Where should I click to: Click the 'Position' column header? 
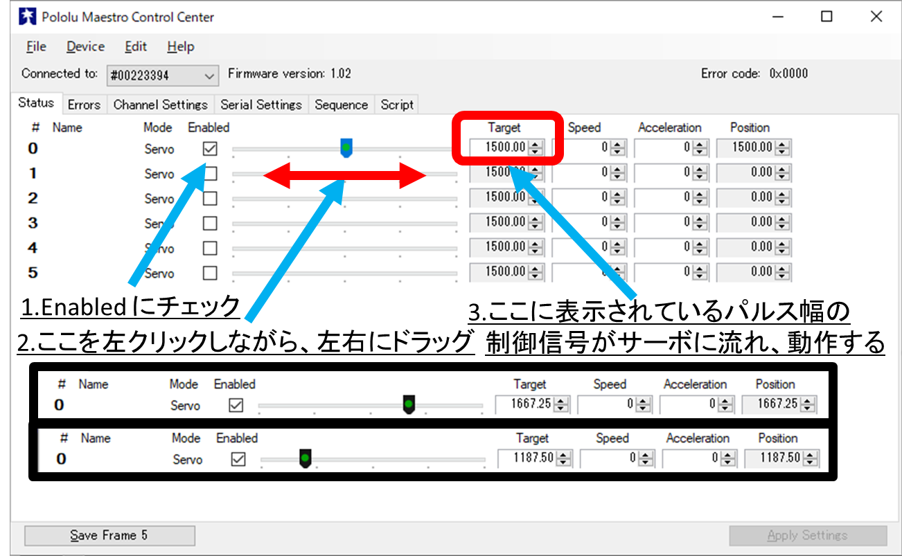[x=750, y=127]
